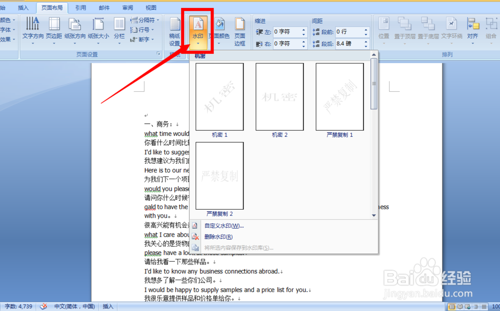The image size is (500, 311).
Task: Click line '我想多了解一些你们公司。'
Action: [181, 280]
